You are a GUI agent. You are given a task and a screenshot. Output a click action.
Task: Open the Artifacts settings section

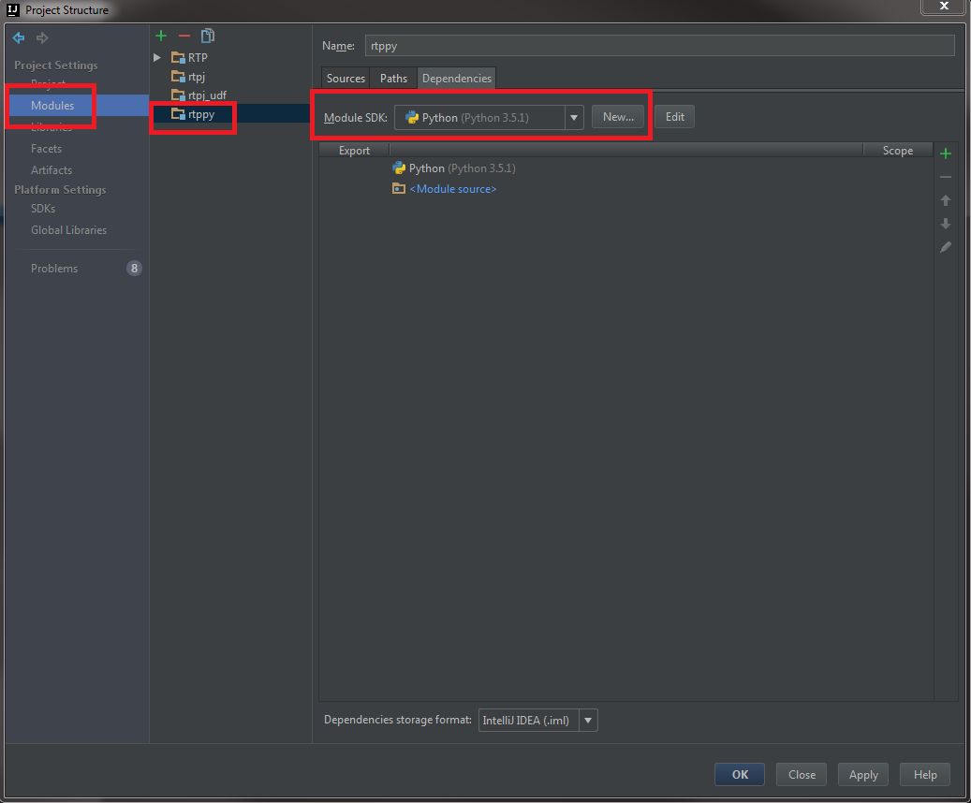click(51, 170)
